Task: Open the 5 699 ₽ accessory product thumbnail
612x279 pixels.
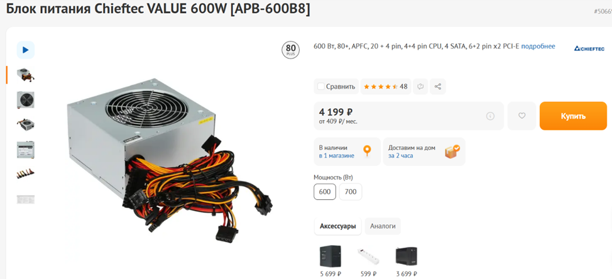Action: point(331,256)
